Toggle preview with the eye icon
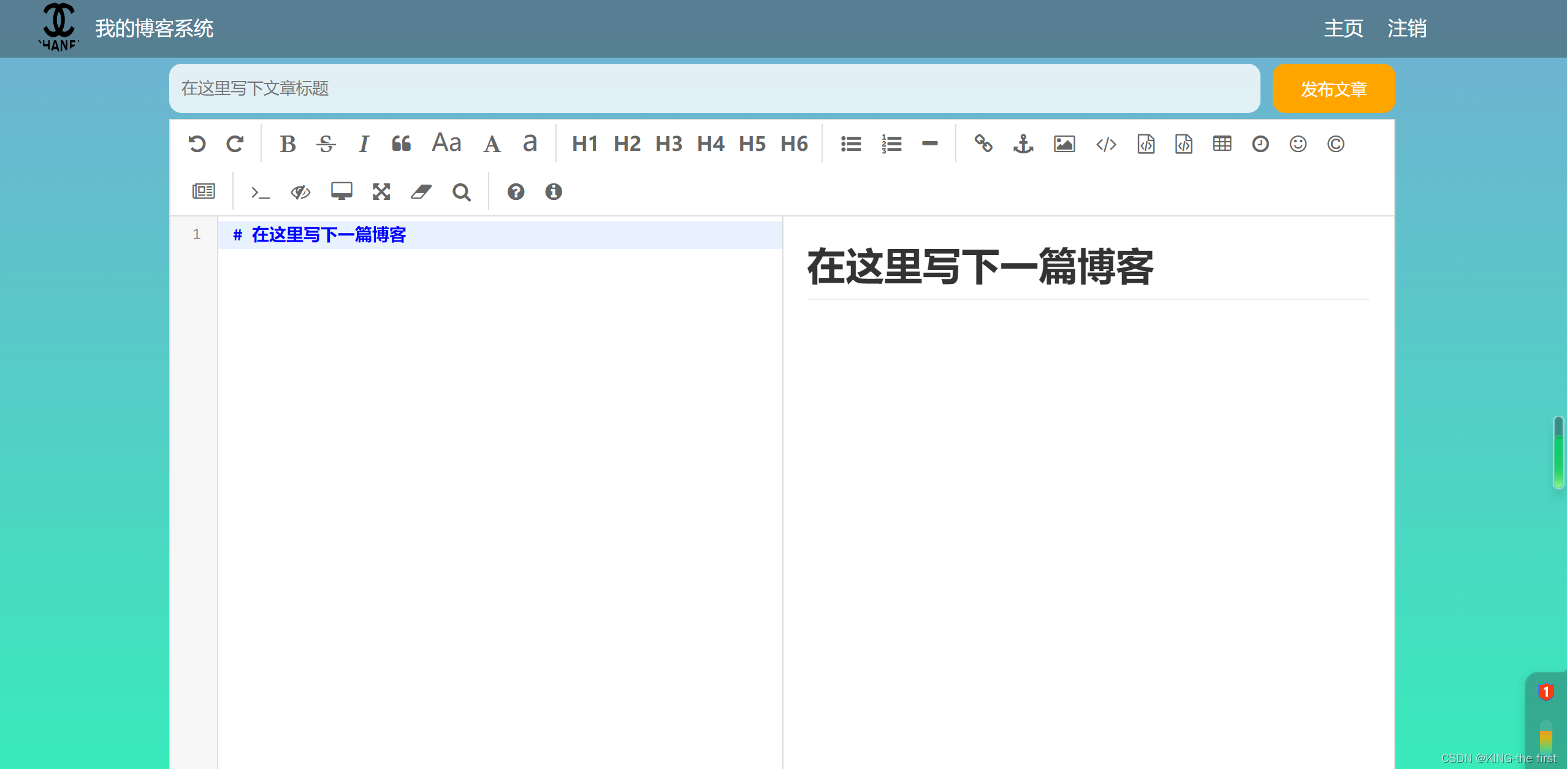1567x769 pixels. click(x=300, y=192)
